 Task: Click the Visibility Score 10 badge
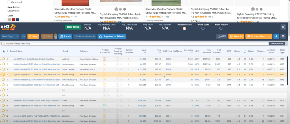(x=184, y=28)
